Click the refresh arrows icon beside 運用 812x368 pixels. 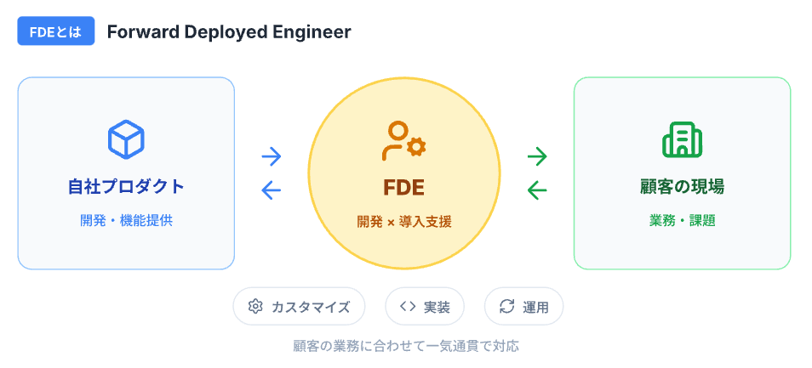506,307
